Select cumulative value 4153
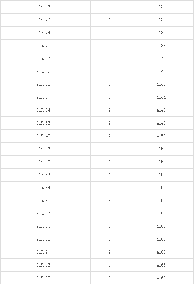 161,162
